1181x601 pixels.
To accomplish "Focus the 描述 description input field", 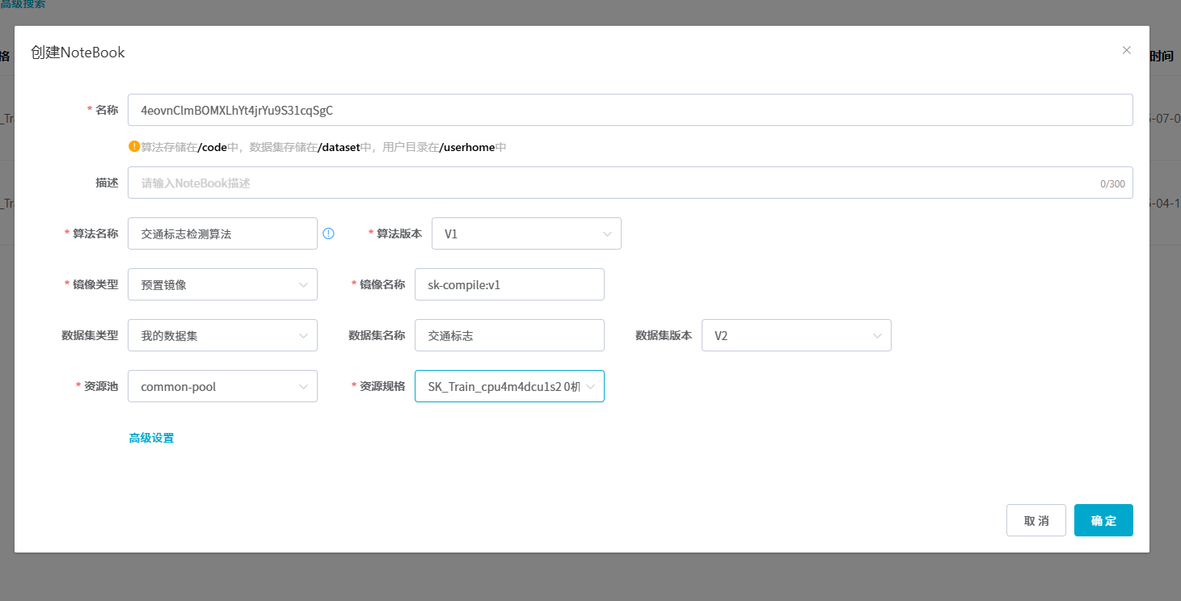I will [614, 183].
